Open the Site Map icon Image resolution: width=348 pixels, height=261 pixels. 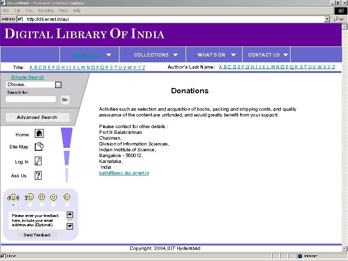click(x=39, y=146)
